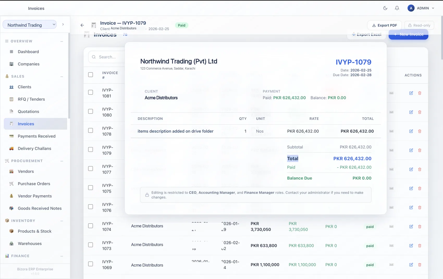Delete invoice IVYP-1081 trash icon

(420, 93)
